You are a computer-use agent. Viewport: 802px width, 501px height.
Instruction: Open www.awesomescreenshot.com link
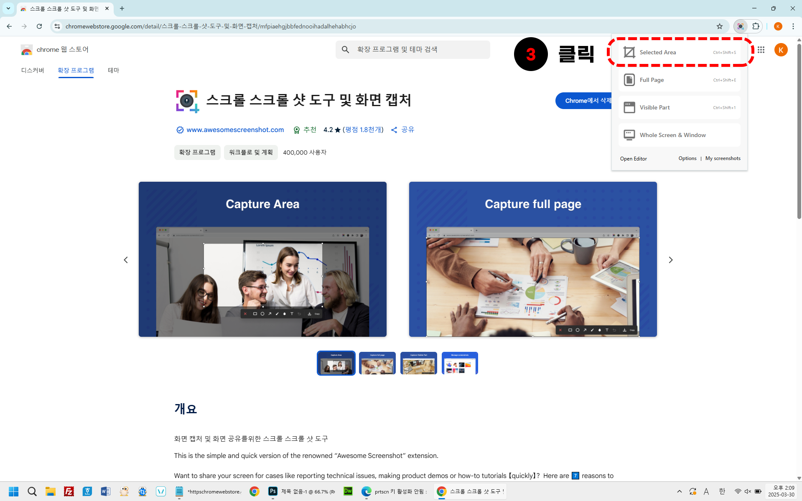point(235,130)
